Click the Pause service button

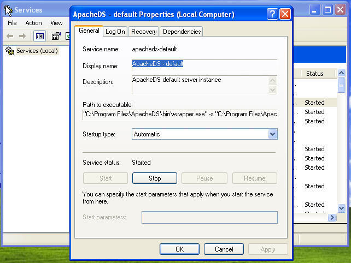point(204,178)
